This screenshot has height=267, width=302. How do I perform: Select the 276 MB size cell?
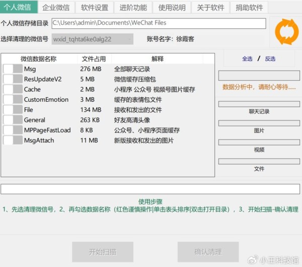(91, 69)
